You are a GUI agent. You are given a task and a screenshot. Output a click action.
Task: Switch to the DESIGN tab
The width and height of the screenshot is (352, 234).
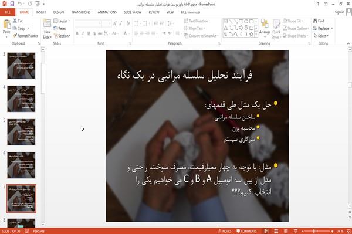(x=59, y=12)
